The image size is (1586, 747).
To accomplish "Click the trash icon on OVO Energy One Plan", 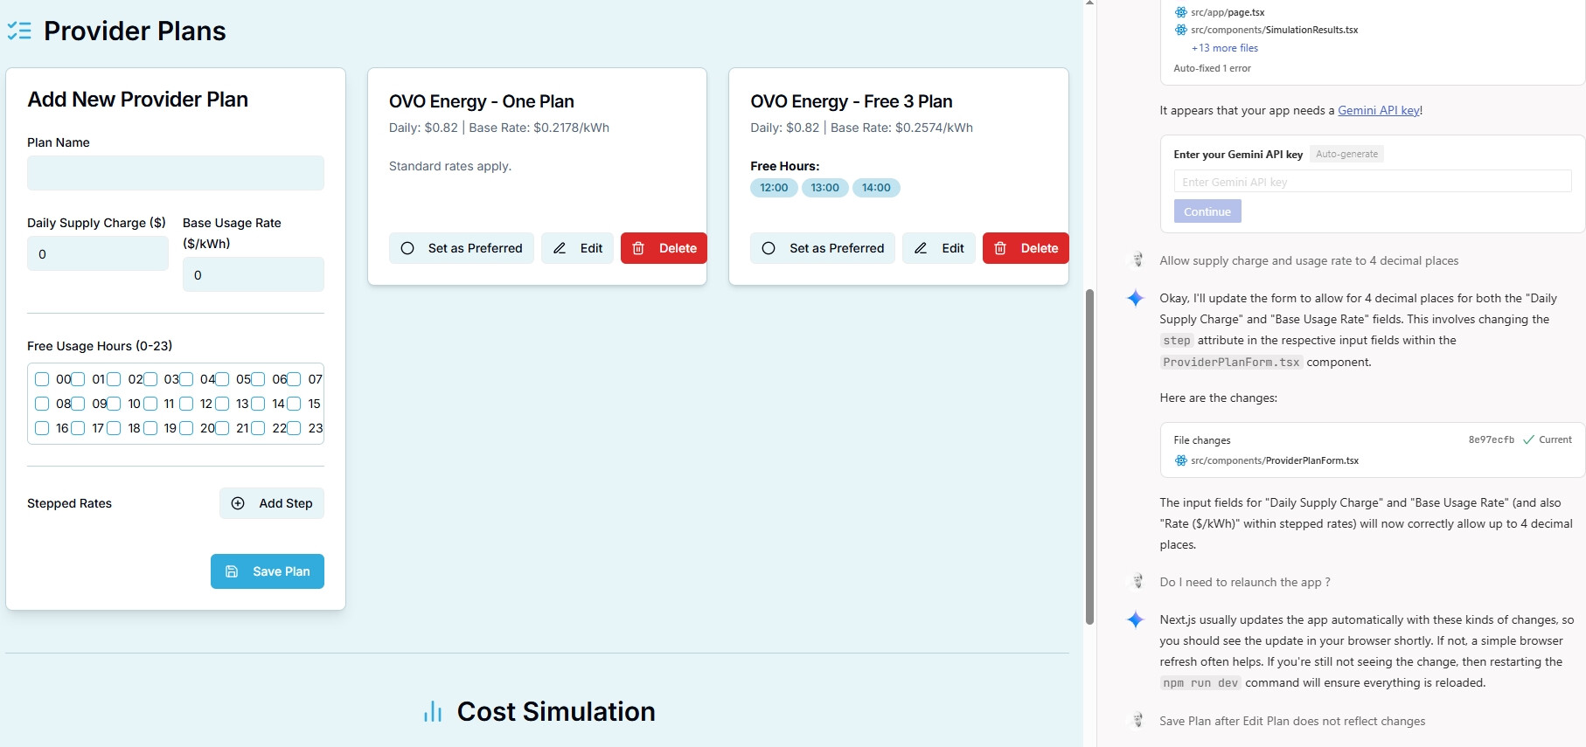I will [638, 248].
